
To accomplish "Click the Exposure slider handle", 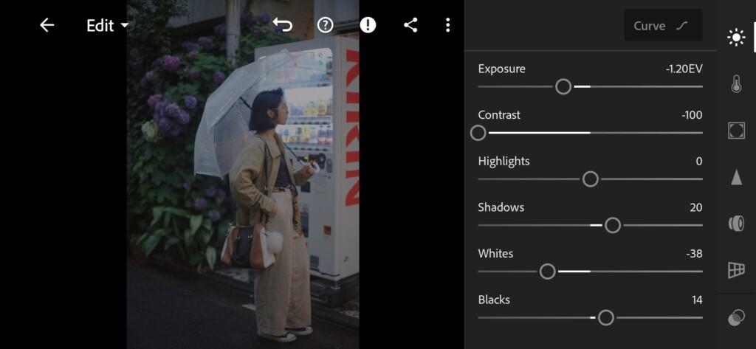I will [563, 87].
